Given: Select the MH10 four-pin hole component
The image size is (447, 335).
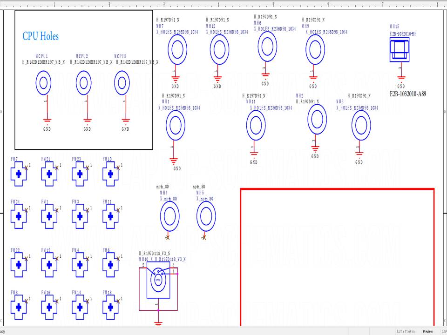Looking at the screenshot, I should 158,280.
